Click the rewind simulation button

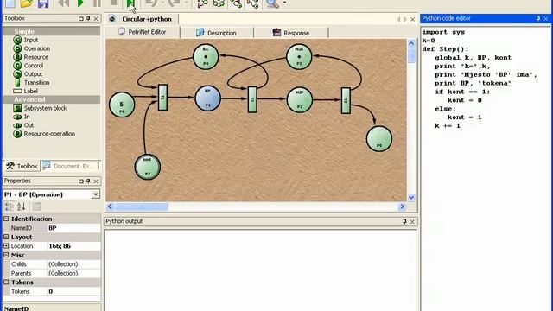63,3
